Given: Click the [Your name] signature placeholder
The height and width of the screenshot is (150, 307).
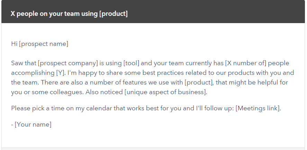Looking at the screenshot, I should pos(33,124).
